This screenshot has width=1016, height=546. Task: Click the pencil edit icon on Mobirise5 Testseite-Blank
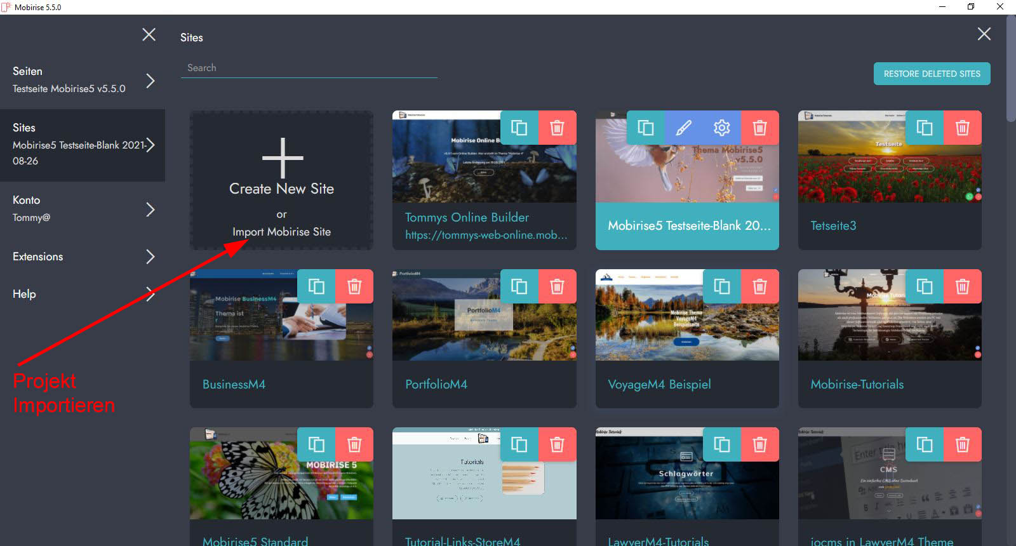tap(683, 128)
